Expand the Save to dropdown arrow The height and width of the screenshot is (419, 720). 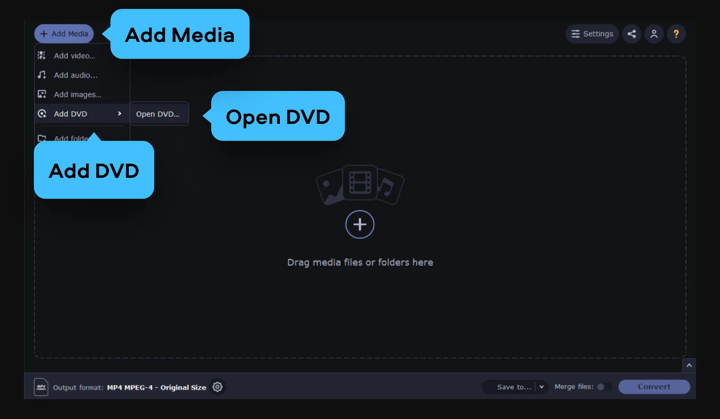click(x=542, y=387)
